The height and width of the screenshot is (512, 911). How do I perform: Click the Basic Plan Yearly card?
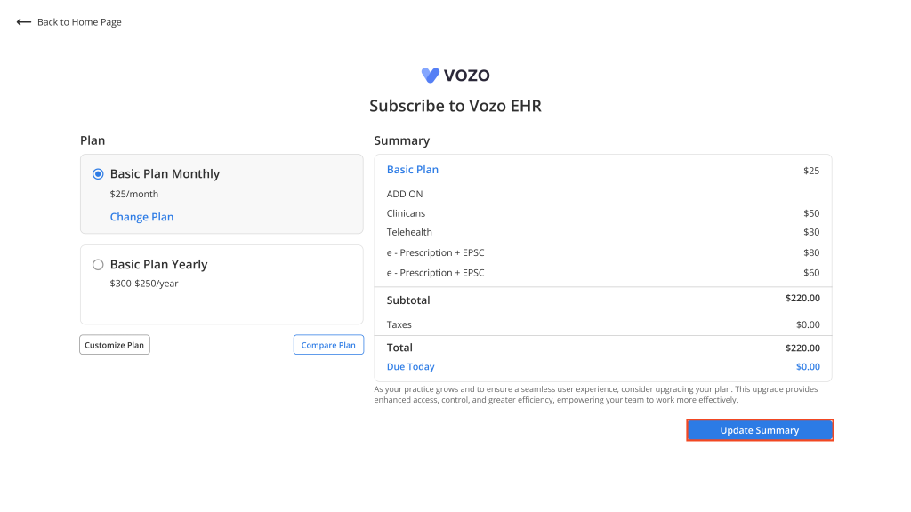222,284
